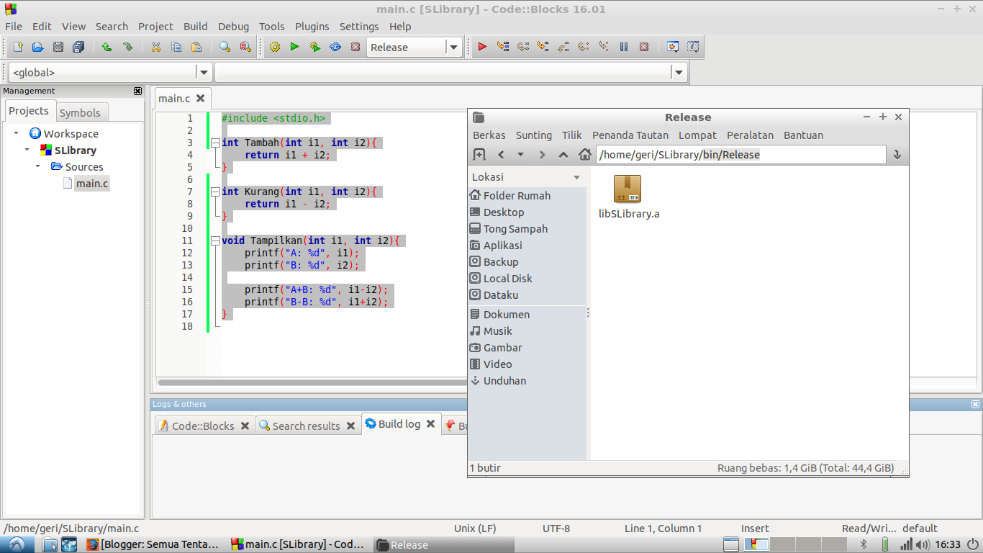Click the Break debugger pause icon
The image size is (983, 553).
coord(624,47)
